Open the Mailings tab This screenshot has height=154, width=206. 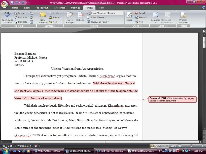pyautogui.click(x=75, y=8)
